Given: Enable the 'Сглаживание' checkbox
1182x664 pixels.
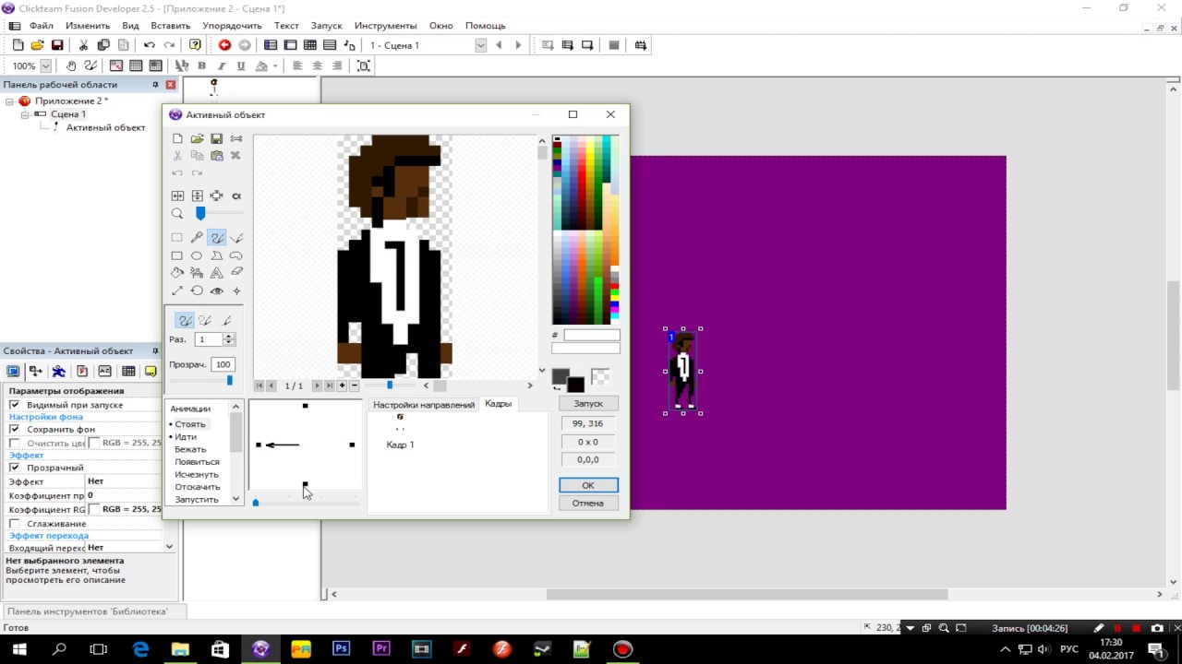Looking at the screenshot, I should 14,524.
